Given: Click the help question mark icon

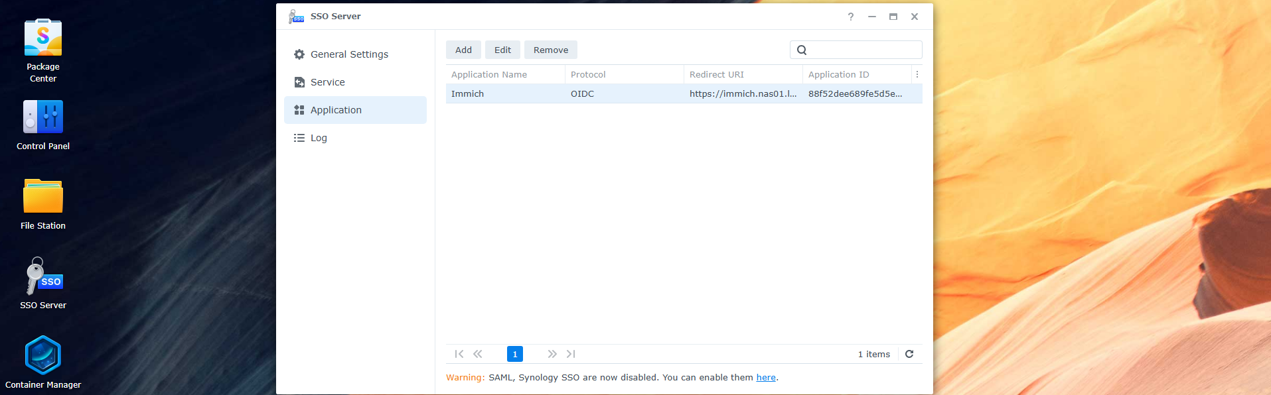Looking at the screenshot, I should pyautogui.click(x=850, y=17).
